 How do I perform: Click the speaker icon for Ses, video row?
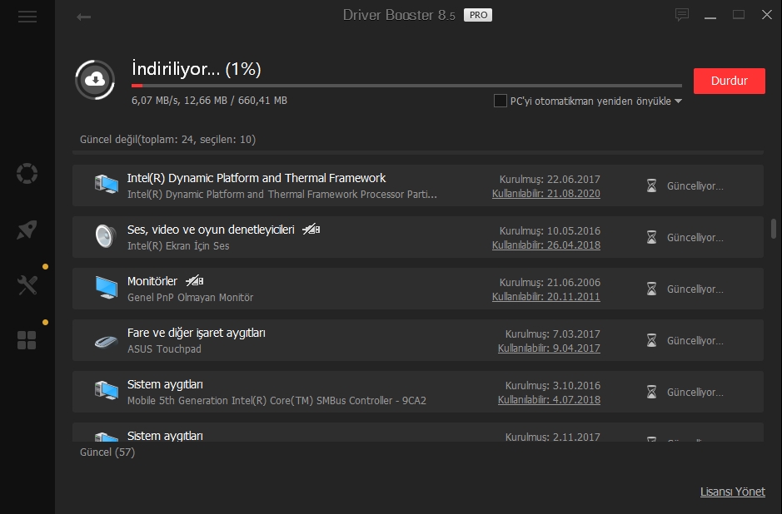tap(106, 236)
